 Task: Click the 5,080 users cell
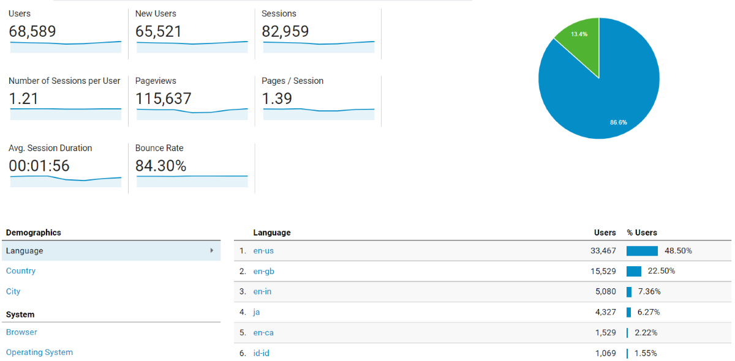tap(606, 292)
